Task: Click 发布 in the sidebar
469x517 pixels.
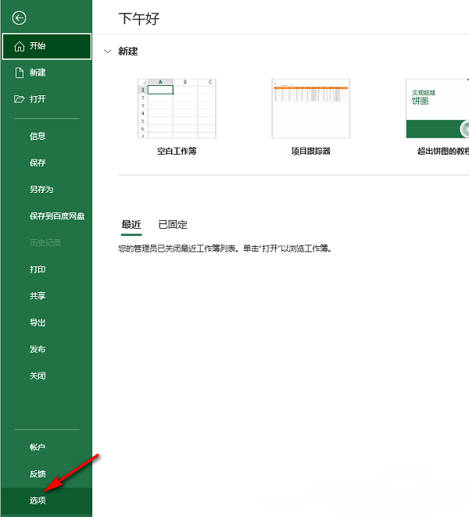Action: 38,349
